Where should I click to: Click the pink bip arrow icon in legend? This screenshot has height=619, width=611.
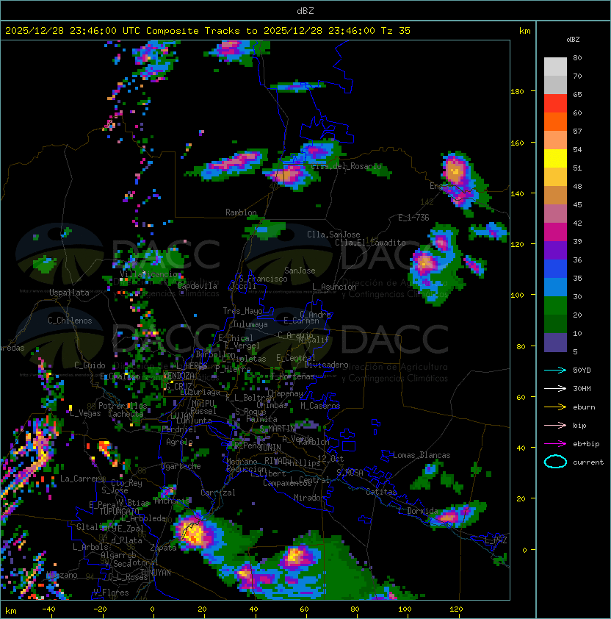click(555, 425)
